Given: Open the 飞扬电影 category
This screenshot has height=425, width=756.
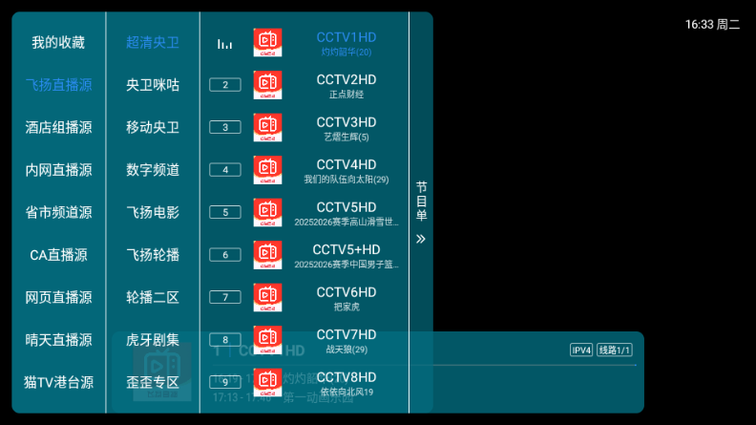Looking at the screenshot, I should [153, 212].
